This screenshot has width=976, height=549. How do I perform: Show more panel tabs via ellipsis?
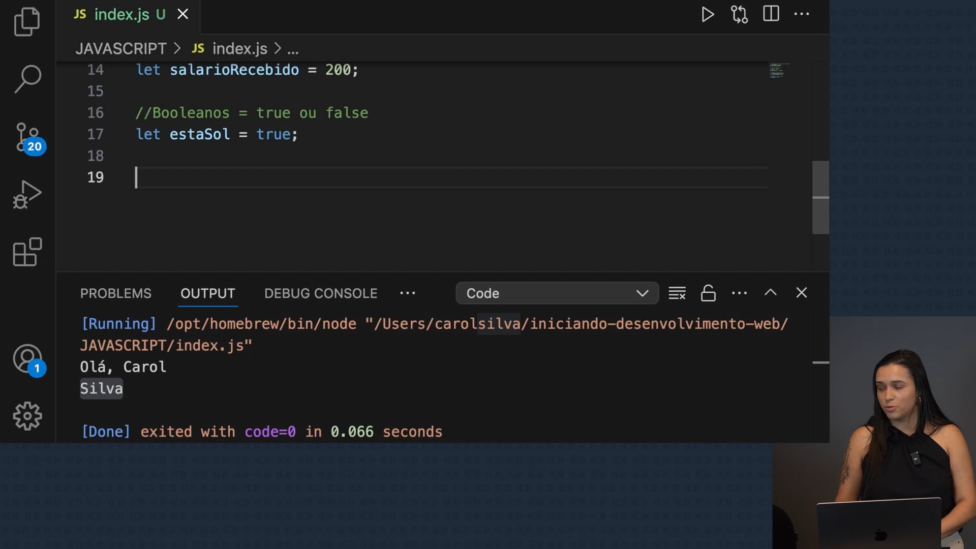(407, 293)
